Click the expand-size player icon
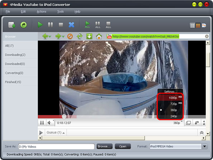213x160 pixels. [197, 123]
